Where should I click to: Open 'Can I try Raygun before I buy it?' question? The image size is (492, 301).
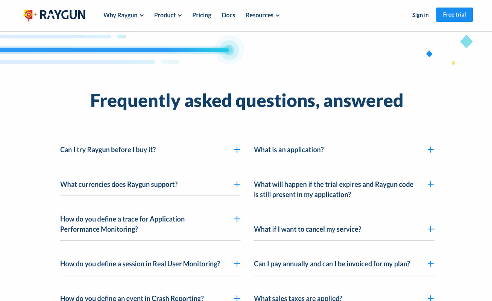108,150
